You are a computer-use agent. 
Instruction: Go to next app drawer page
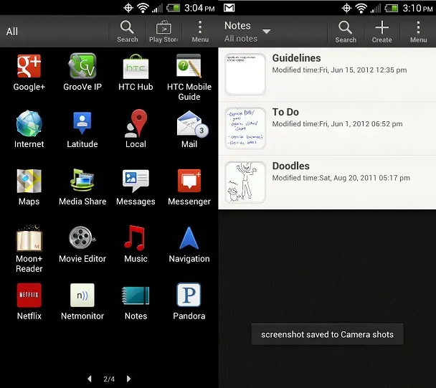(x=128, y=379)
